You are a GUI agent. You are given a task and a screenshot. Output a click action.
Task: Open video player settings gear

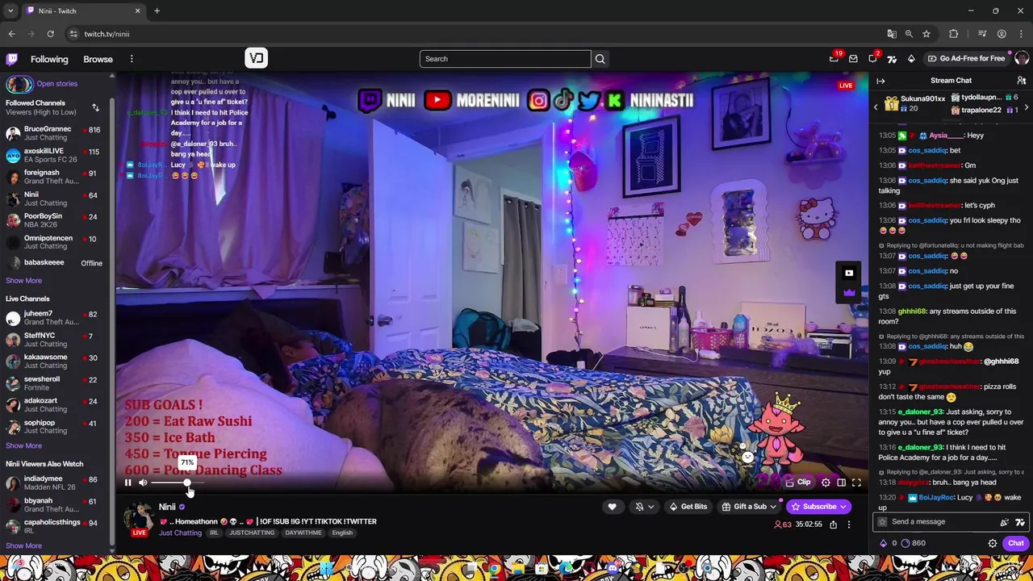click(x=826, y=483)
